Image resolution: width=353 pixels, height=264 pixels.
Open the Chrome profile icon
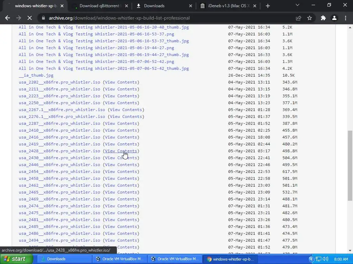coord(334,18)
